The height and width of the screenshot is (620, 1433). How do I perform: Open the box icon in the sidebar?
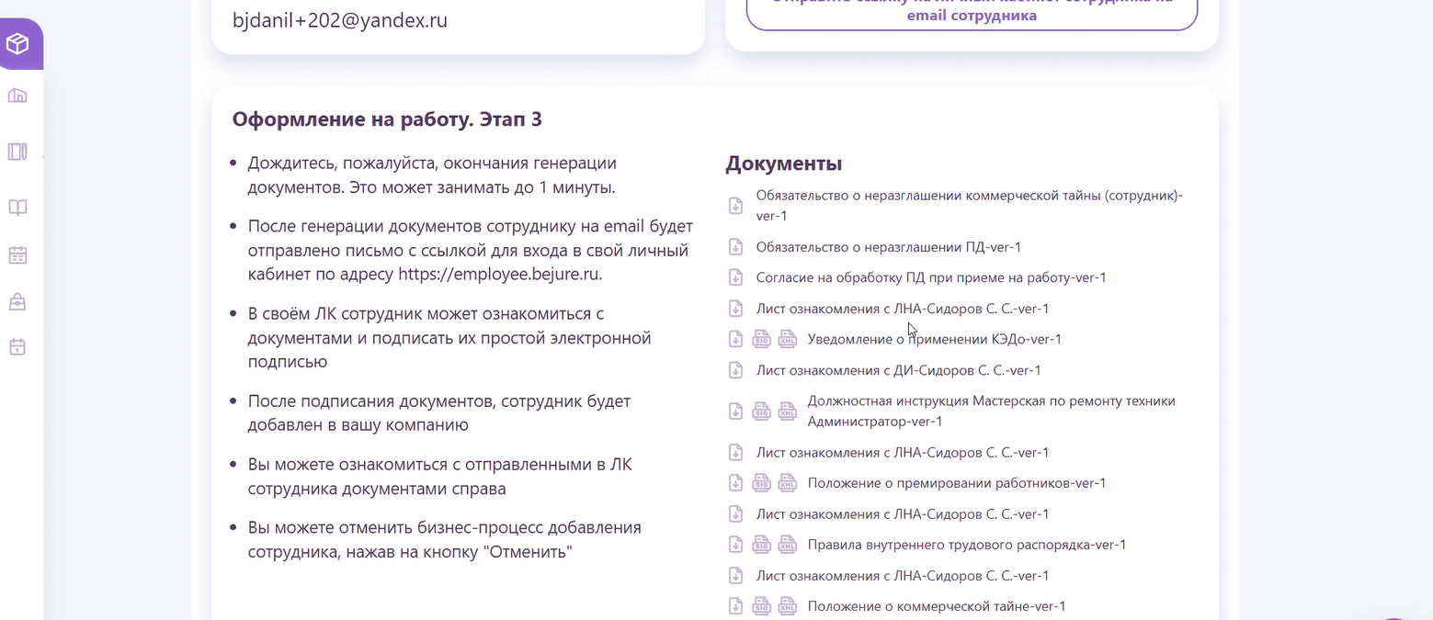point(17,44)
